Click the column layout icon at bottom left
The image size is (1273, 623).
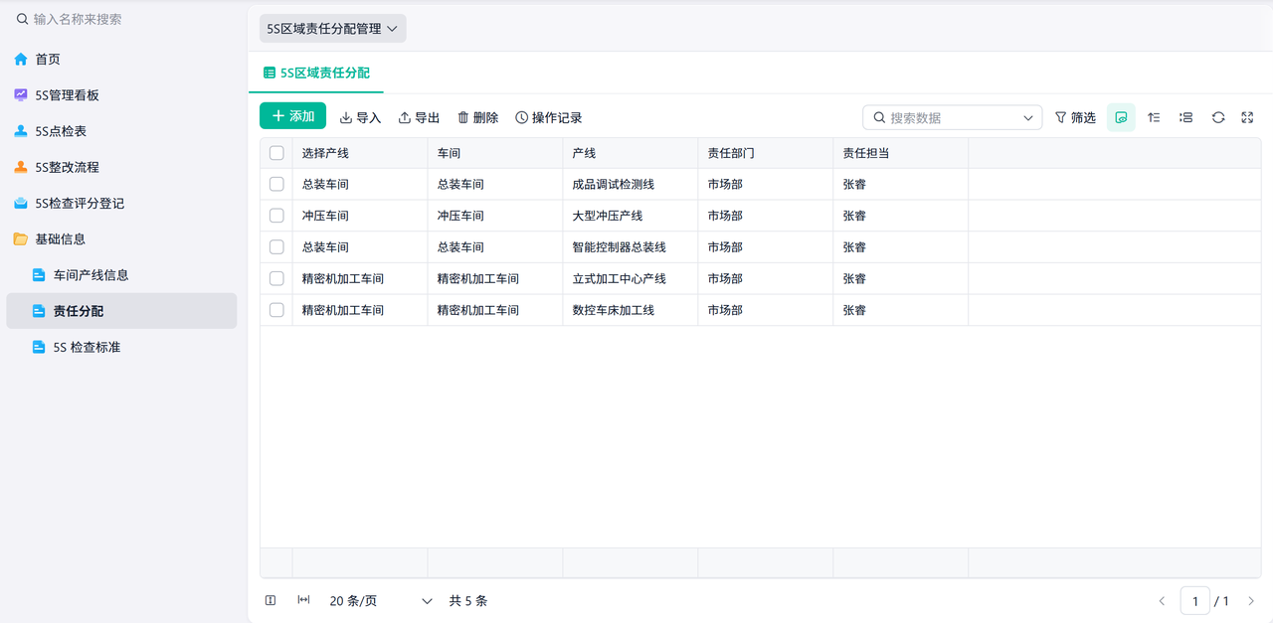point(271,600)
